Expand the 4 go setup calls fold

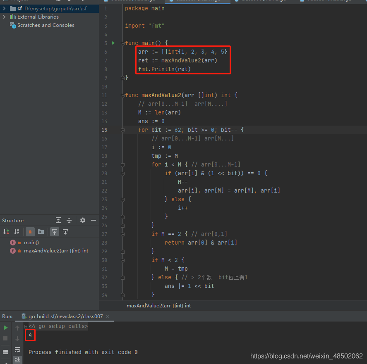[x=26, y=326]
